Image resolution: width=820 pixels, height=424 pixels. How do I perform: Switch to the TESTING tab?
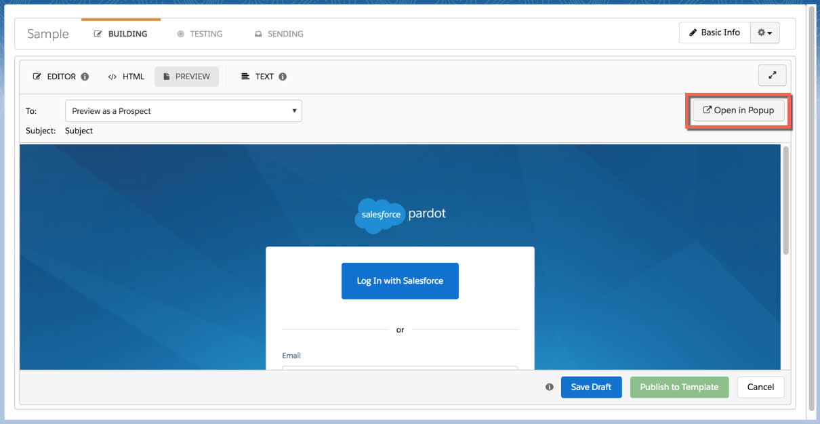coord(199,34)
